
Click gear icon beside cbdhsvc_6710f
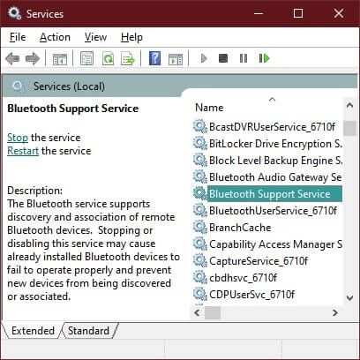[x=200, y=278]
